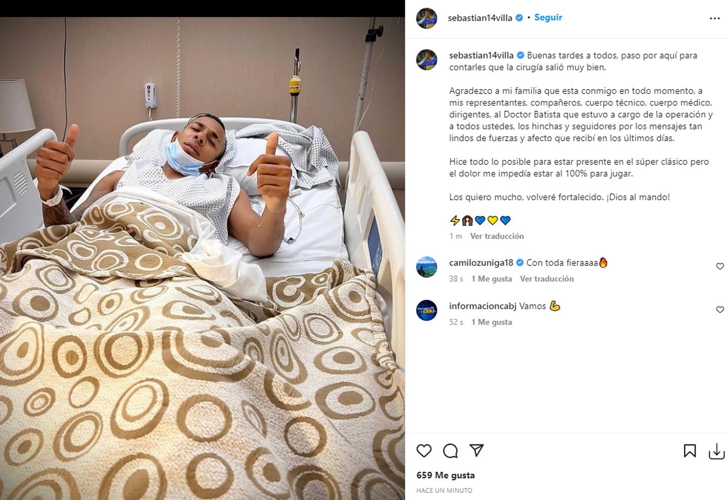The image size is (728, 500).
Task: View the 659 Me gusta likes list
Action: 445,475
